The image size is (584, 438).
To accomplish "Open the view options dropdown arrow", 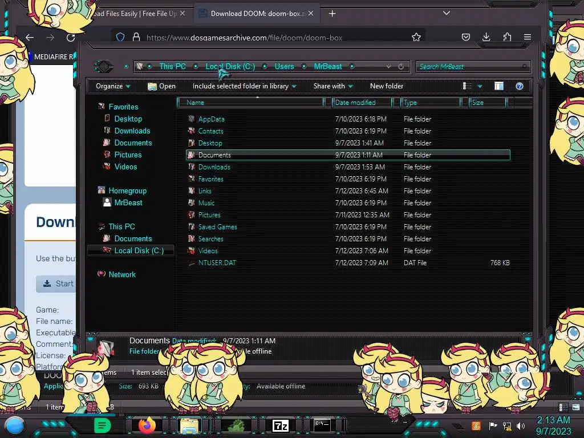I will pyautogui.click(x=480, y=87).
